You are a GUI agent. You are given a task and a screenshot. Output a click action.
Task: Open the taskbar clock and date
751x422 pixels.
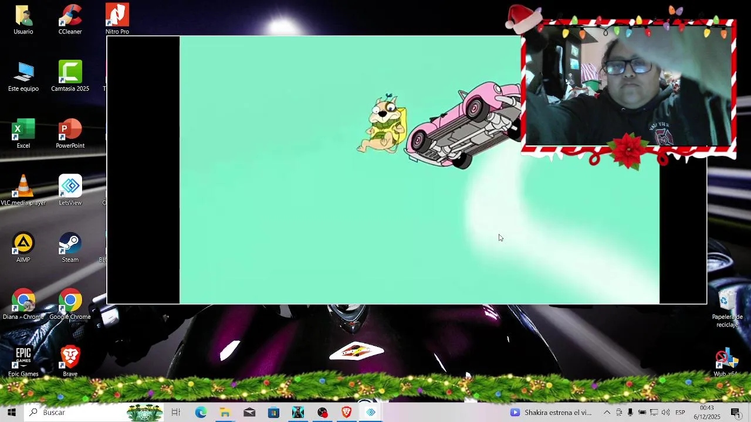706,413
